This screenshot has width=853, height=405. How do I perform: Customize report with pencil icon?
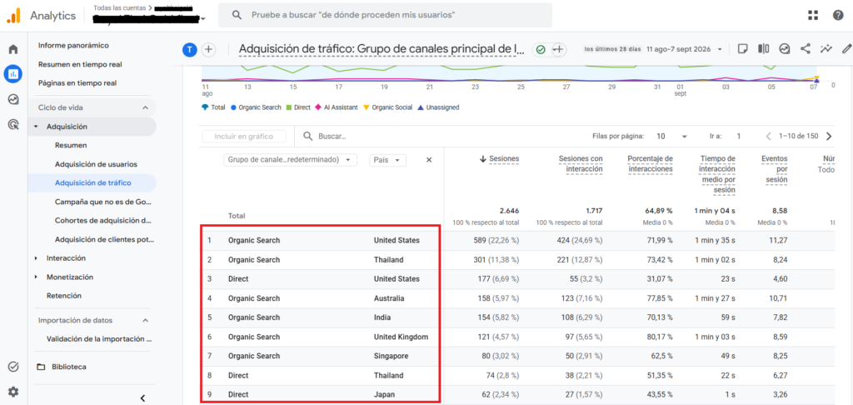(846, 49)
